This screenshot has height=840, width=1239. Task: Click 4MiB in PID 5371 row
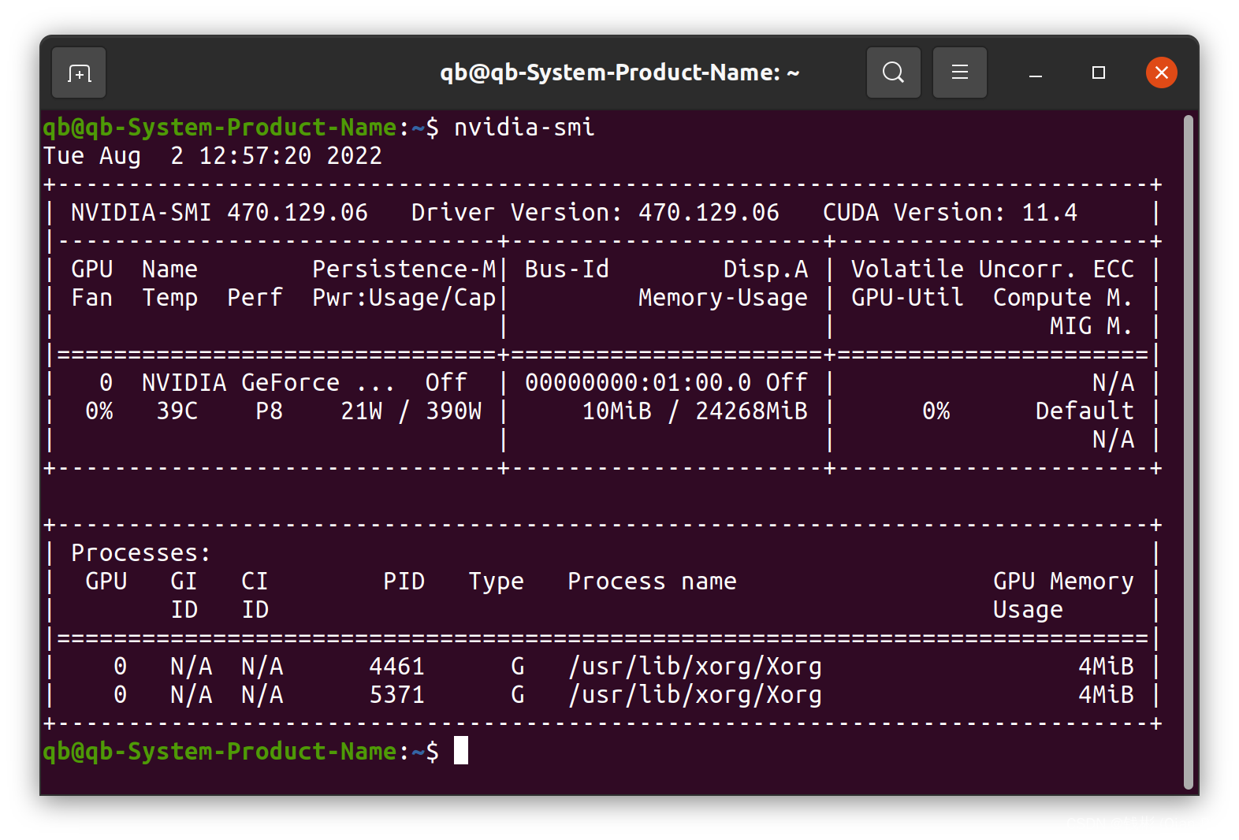pyautogui.click(x=1106, y=694)
